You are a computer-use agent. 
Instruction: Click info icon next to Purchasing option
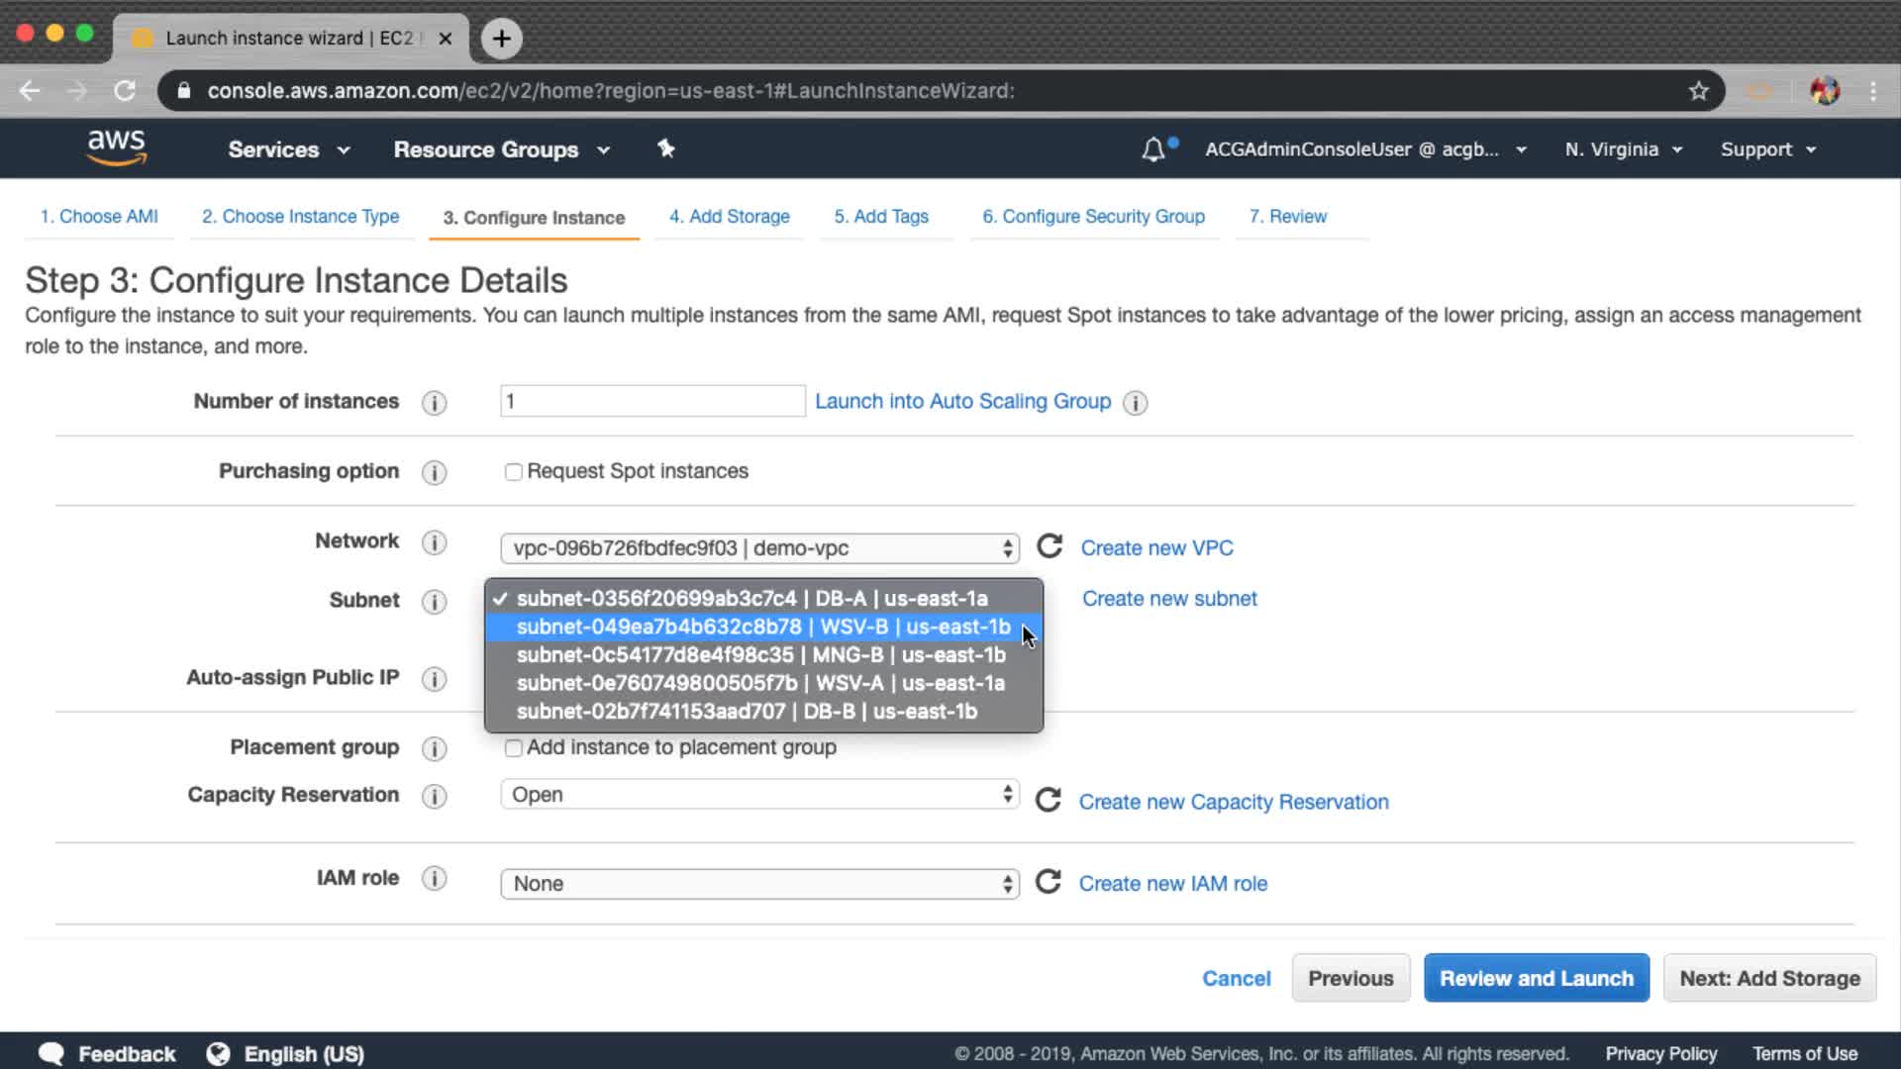434,472
